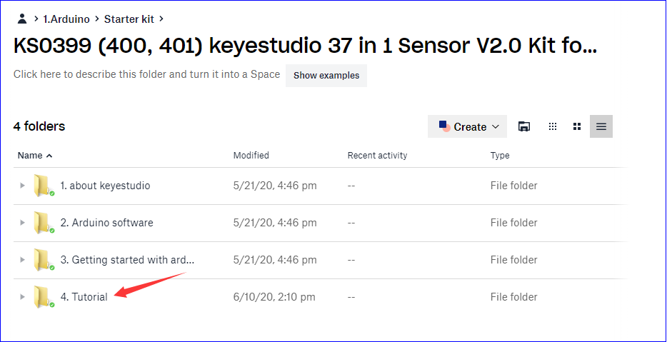The height and width of the screenshot is (342, 667).
Task: Click the account person icon in breadcrumb
Action: point(22,19)
